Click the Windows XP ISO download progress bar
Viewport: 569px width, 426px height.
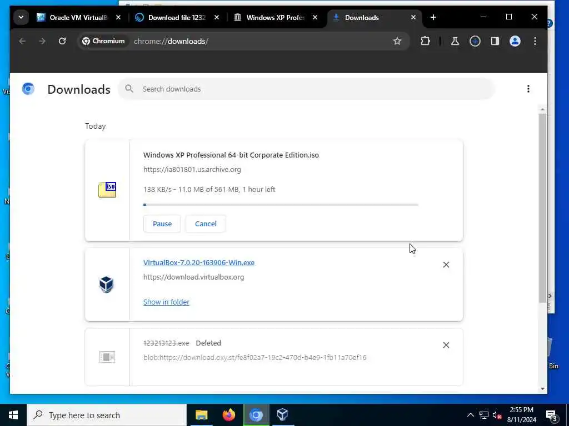pyautogui.click(x=281, y=205)
